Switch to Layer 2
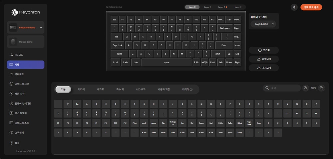 tap(222, 7)
